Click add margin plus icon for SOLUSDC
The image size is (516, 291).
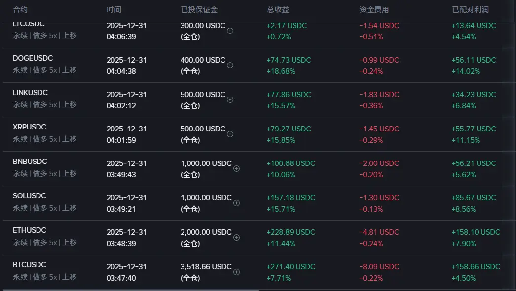(x=236, y=203)
